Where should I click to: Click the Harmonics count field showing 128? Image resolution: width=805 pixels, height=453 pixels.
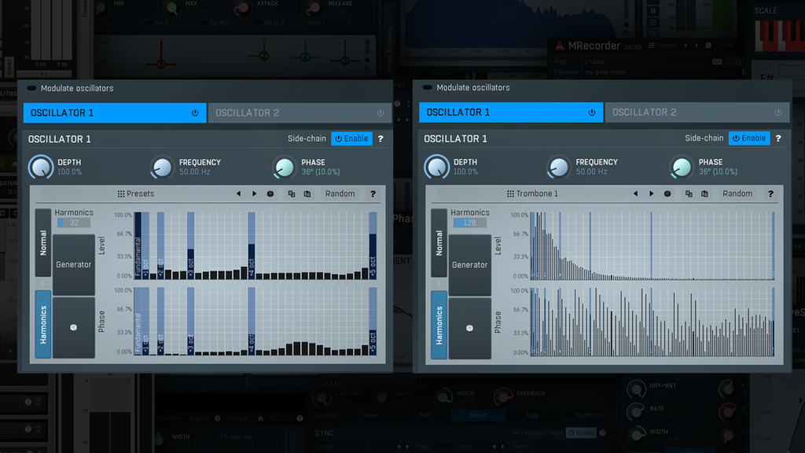coord(470,221)
